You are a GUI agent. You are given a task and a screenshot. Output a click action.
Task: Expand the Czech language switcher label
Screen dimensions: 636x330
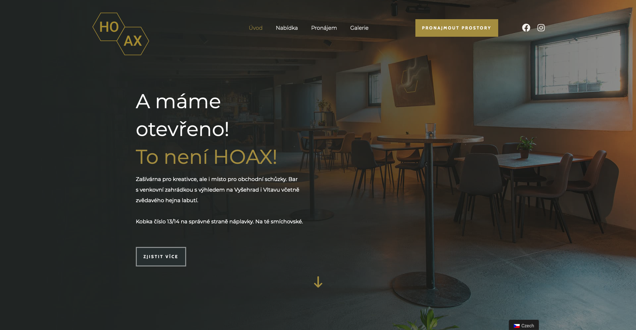528,326
